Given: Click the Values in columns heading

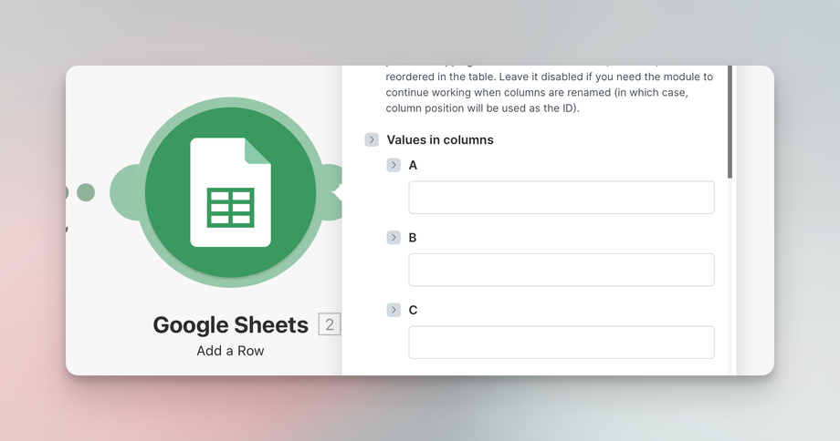Looking at the screenshot, I should (x=440, y=140).
